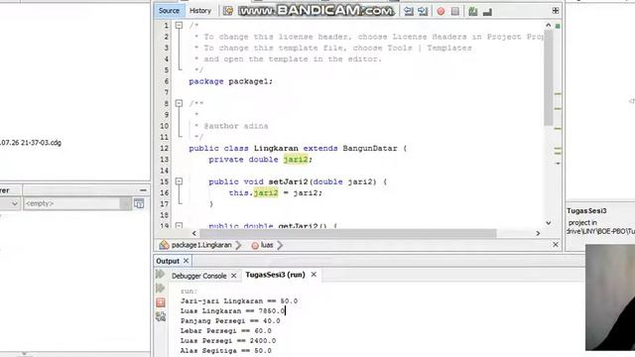Click @author adina comment on line 10

point(236,126)
